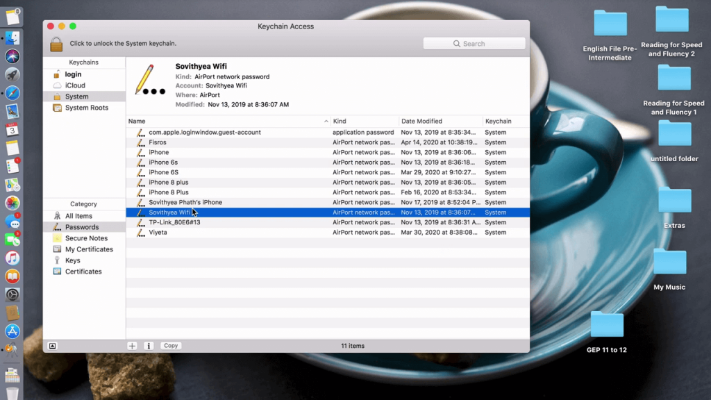Select the System Roots keychain
This screenshot has height=400, width=711.
click(x=87, y=108)
